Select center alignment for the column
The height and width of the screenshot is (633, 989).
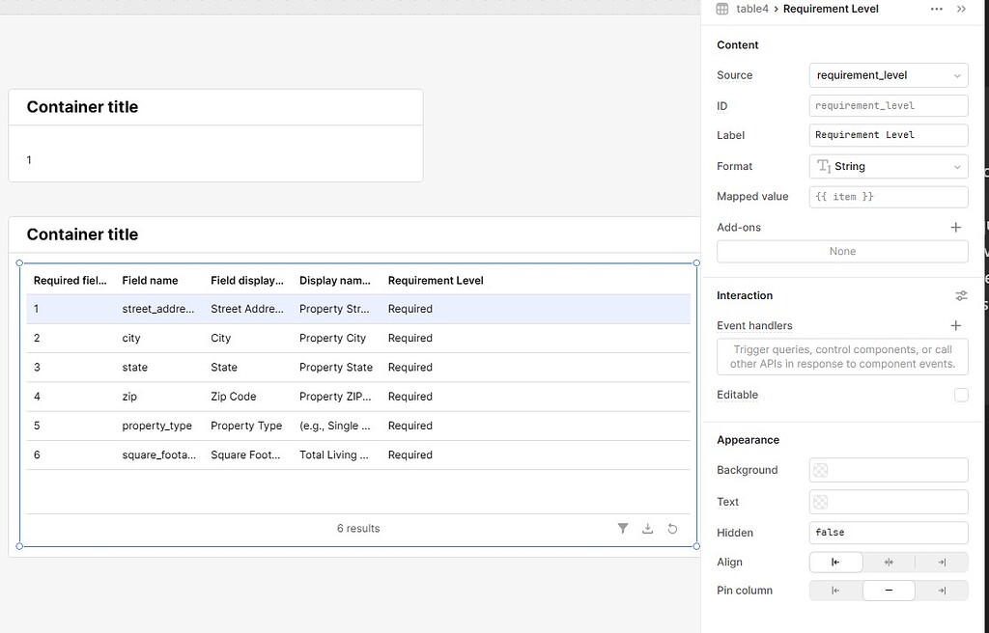889,562
